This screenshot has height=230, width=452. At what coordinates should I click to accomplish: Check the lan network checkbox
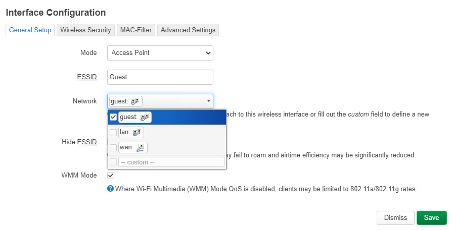[x=113, y=132]
